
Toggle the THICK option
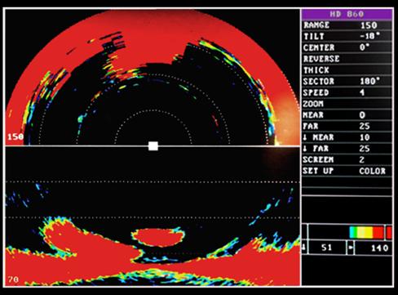pos(347,70)
